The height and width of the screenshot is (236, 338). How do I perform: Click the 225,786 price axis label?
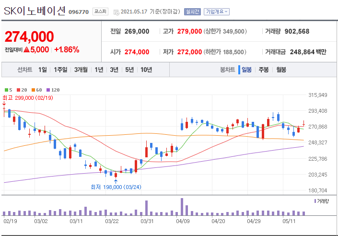318,159
